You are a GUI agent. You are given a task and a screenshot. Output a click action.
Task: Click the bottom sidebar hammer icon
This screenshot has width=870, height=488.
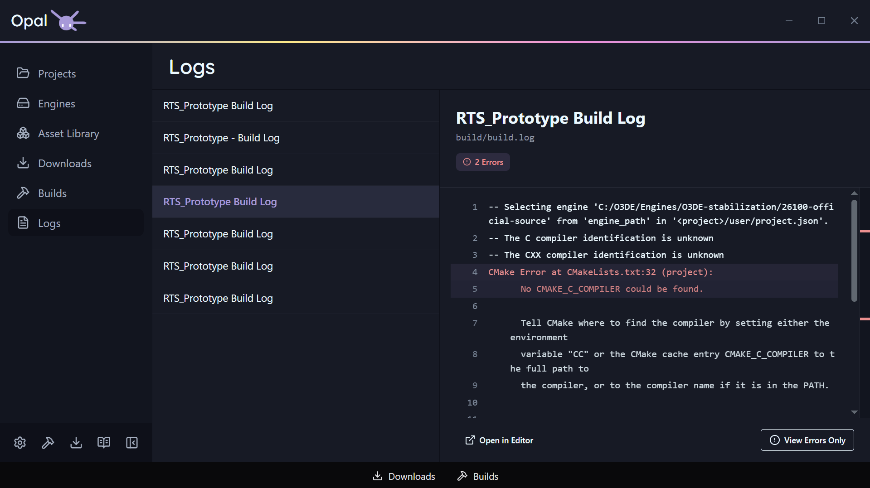pyautogui.click(x=48, y=443)
